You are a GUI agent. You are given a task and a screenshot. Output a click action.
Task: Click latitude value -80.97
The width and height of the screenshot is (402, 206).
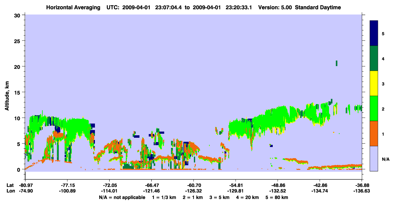point(25,185)
